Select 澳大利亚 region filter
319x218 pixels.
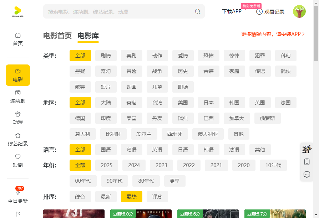208,134
